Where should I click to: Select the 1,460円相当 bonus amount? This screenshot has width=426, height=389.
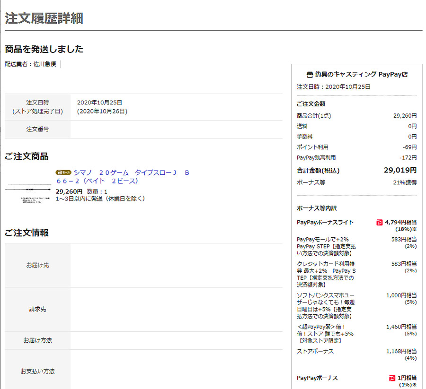pyautogui.click(x=401, y=327)
